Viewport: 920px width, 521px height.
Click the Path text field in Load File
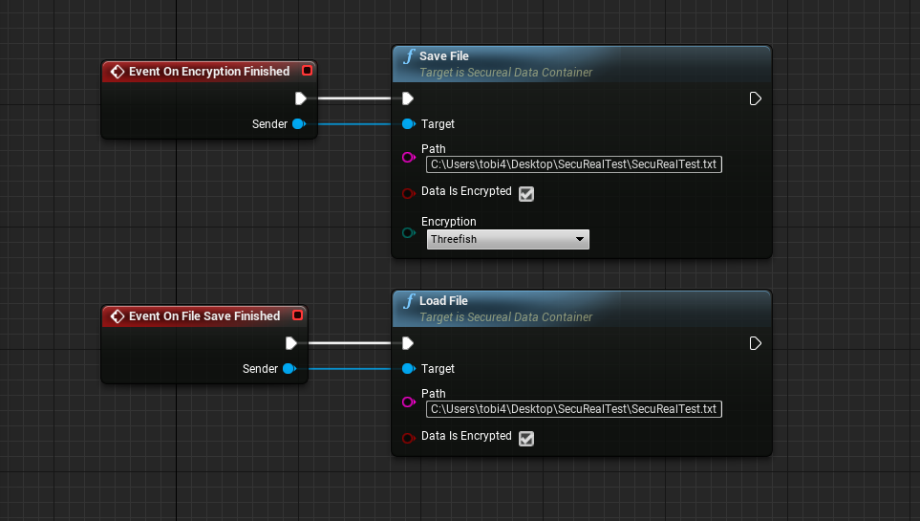click(573, 409)
